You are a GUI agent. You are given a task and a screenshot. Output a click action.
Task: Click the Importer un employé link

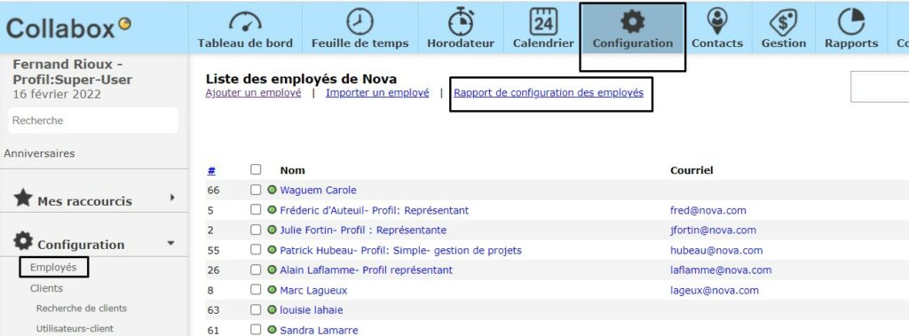click(377, 93)
